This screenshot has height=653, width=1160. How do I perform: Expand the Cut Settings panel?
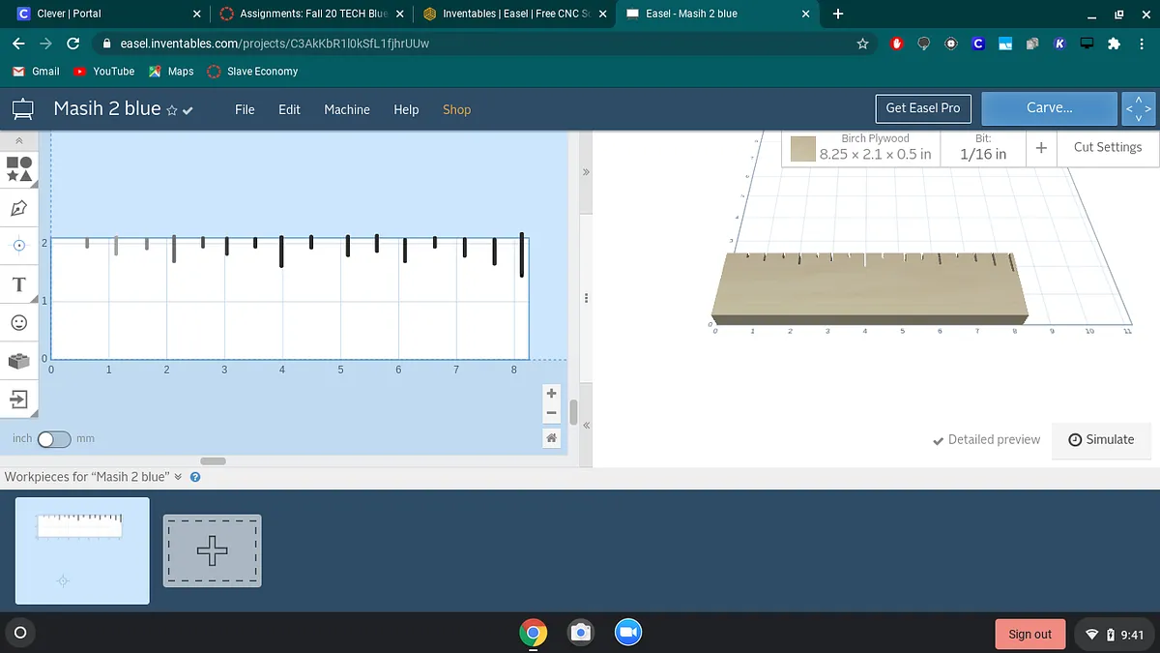[x=1107, y=147]
